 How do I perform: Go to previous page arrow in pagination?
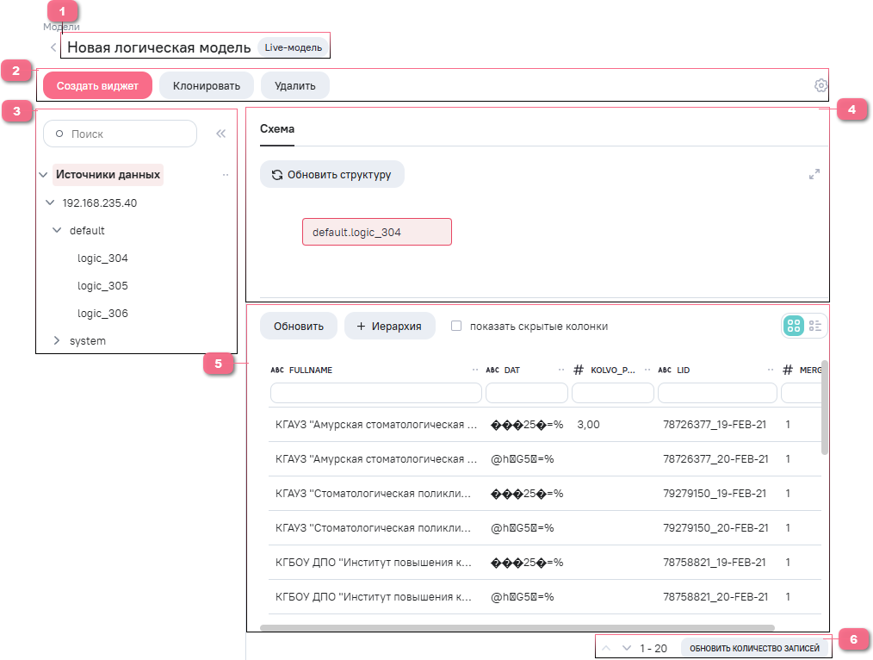coord(606,648)
